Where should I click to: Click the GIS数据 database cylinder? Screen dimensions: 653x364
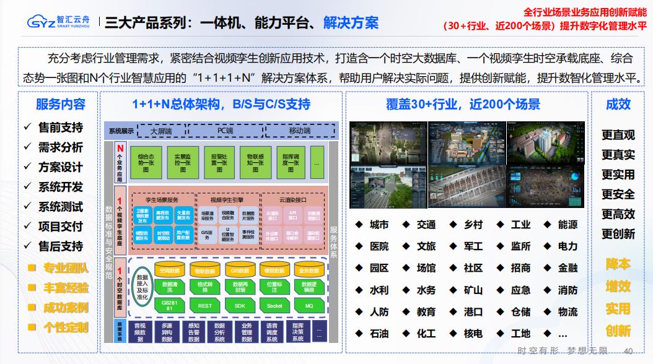(x=240, y=271)
